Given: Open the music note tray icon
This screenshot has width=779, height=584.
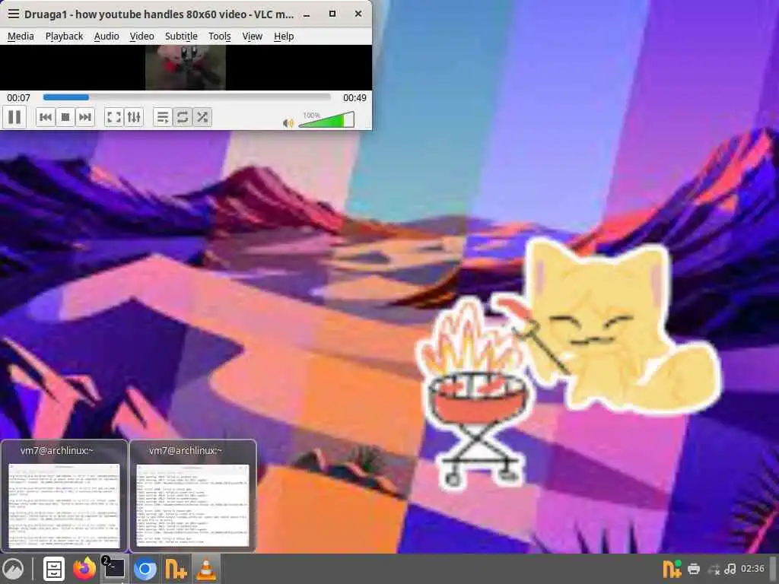Looking at the screenshot, I should coord(730,569).
